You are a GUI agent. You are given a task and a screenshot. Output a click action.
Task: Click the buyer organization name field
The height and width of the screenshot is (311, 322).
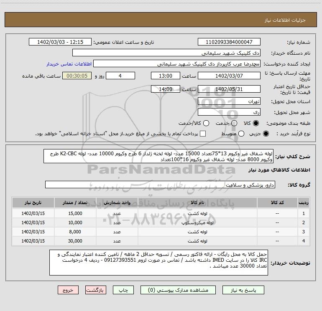(166, 53)
